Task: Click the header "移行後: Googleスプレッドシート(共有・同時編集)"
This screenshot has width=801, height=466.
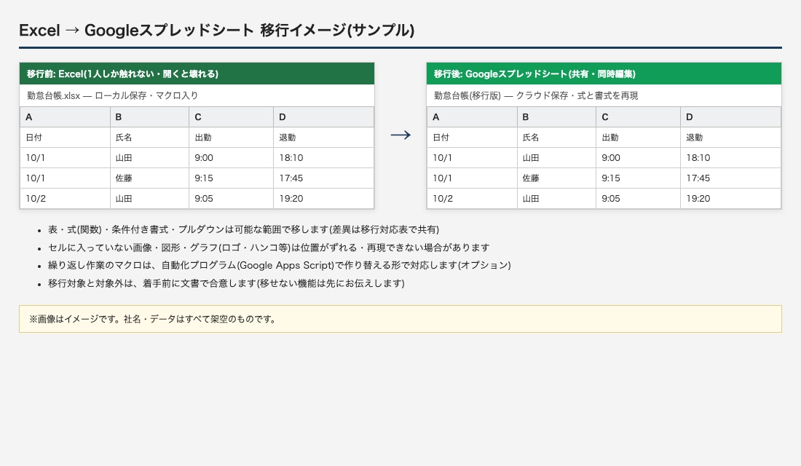Action: tap(604, 74)
